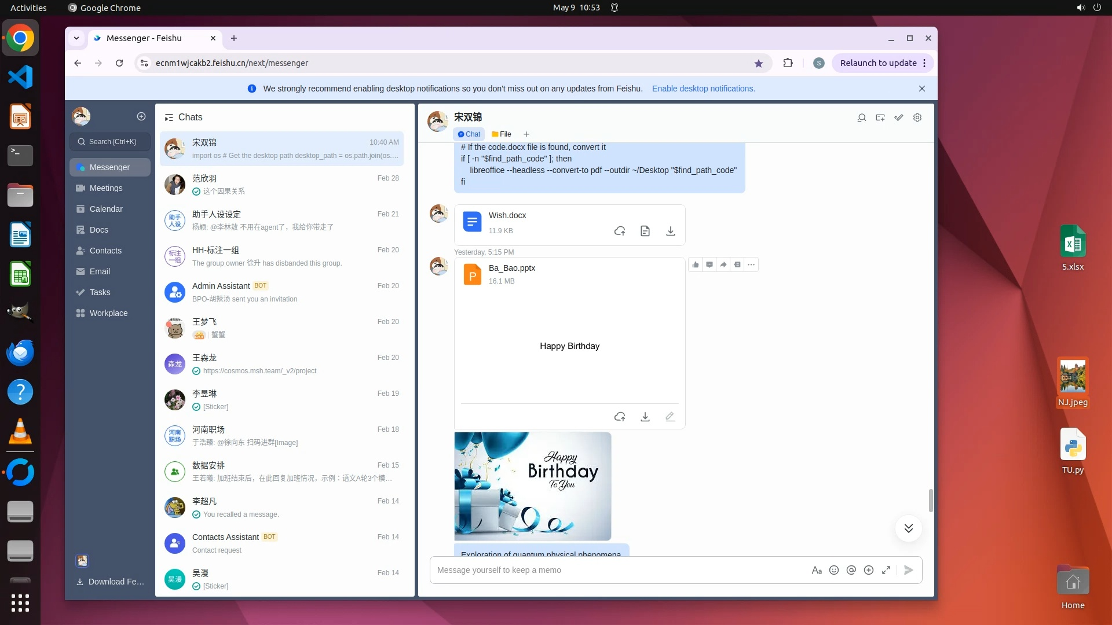Click Enable desktop notifications link
The width and height of the screenshot is (1112, 625).
[703, 89]
